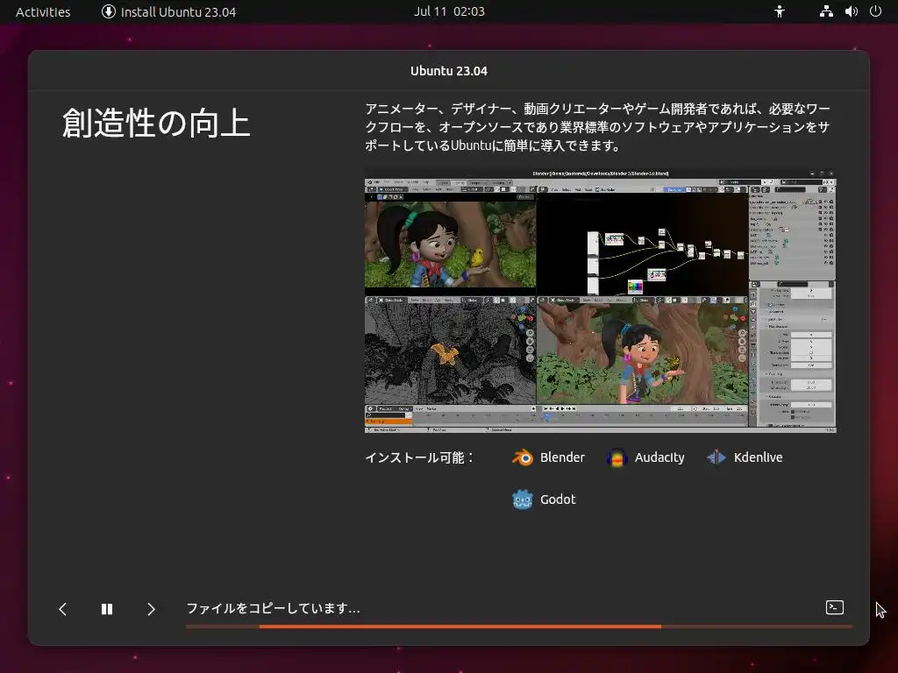Image resolution: width=898 pixels, height=673 pixels.
Task: Advance to the next slide
Action: [x=151, y=610]
